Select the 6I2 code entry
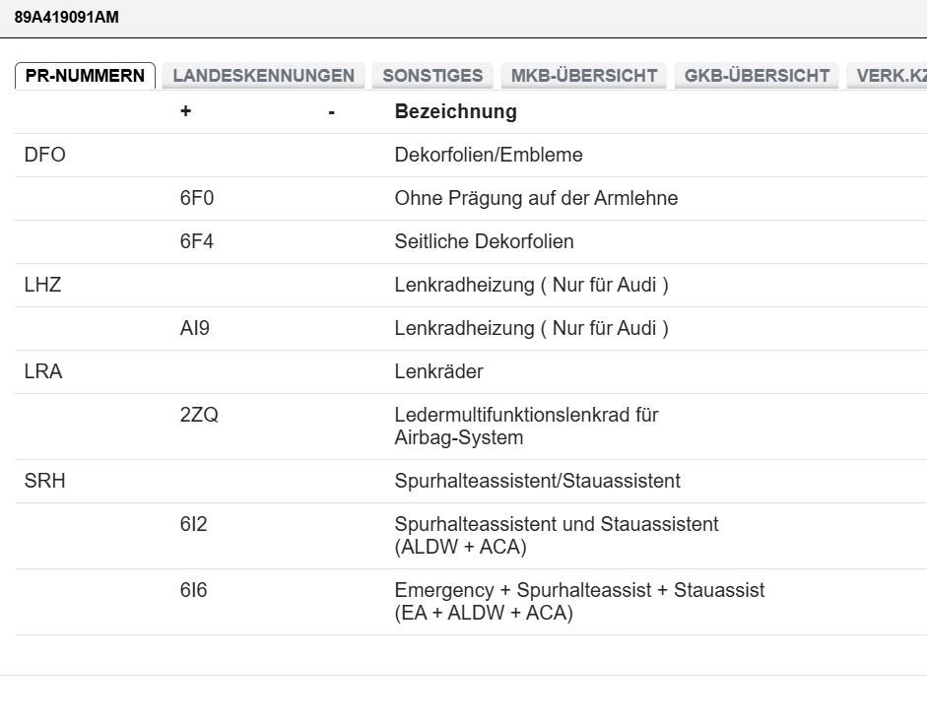 pyautogui.click(x=193, y=525)
